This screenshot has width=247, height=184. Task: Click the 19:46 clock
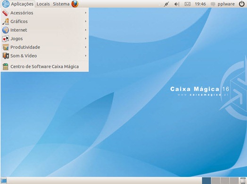[x=200, y=4]
